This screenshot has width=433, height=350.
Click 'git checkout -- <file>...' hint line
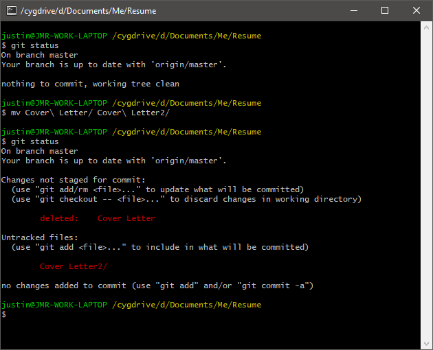pos(187,199)
